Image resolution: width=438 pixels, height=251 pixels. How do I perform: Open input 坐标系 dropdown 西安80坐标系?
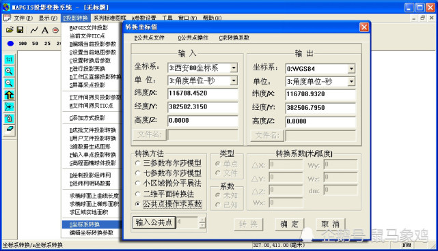point(234,68)
